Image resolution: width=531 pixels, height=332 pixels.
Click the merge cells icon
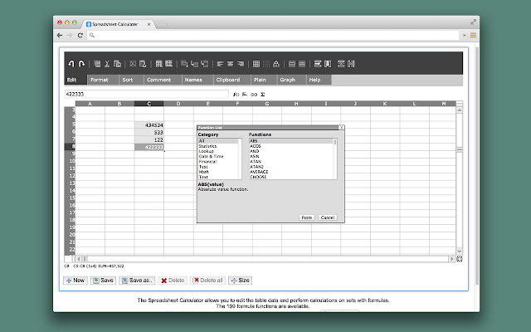coord(292,64)
